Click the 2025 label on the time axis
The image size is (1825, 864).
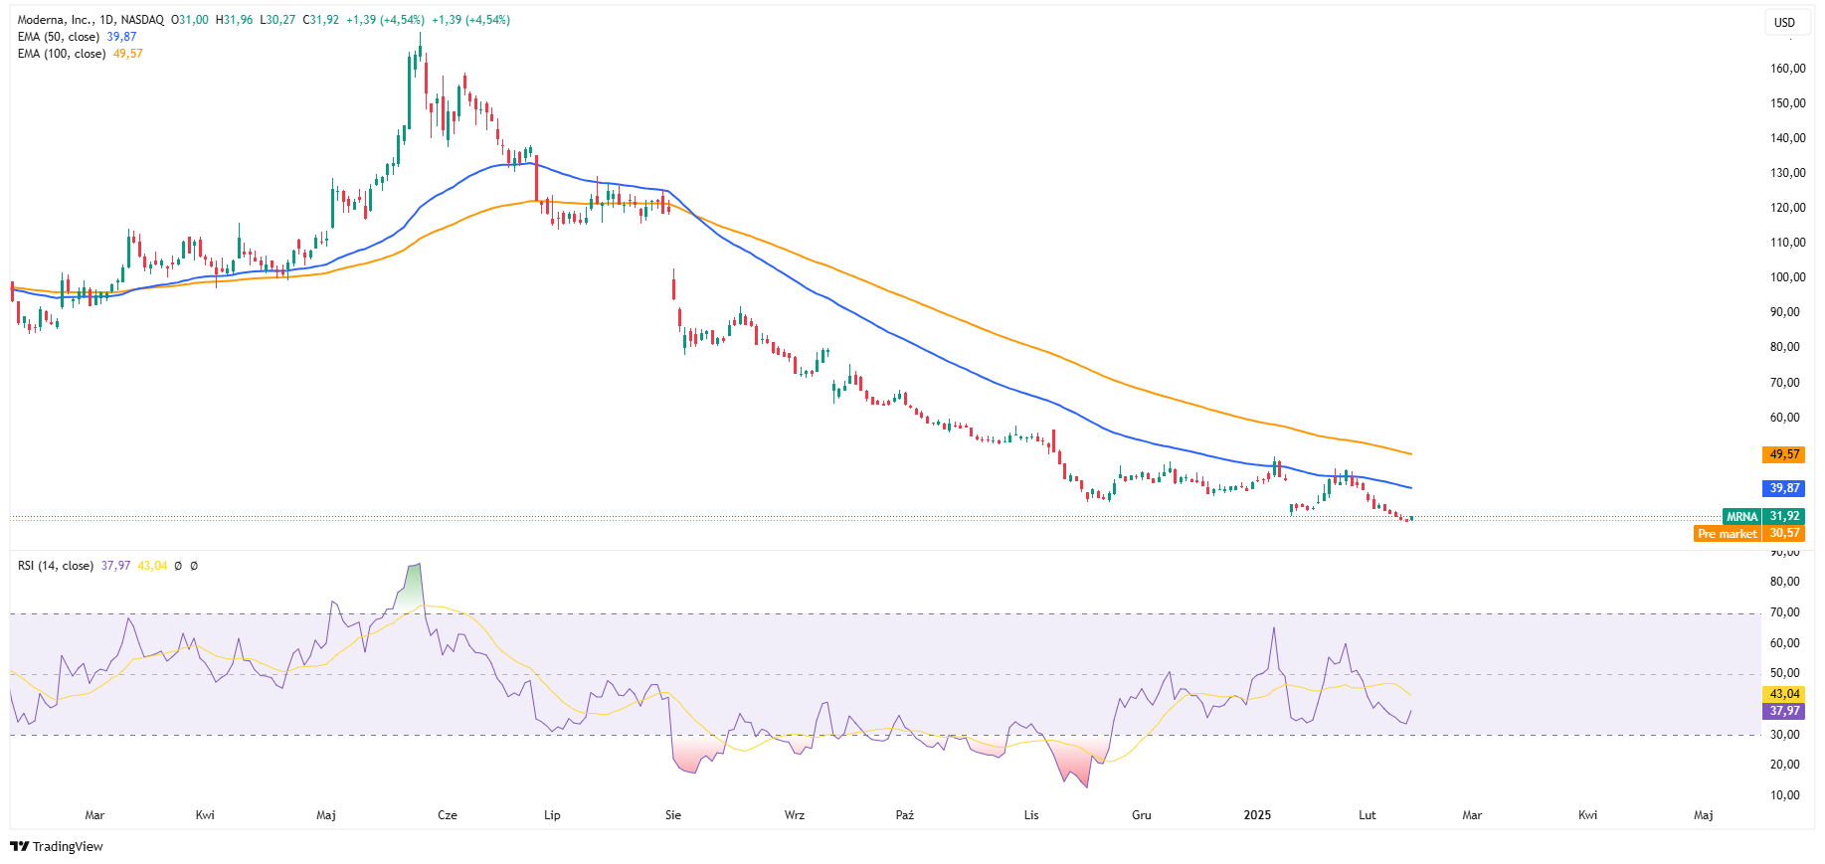(x=1257, y=815)
